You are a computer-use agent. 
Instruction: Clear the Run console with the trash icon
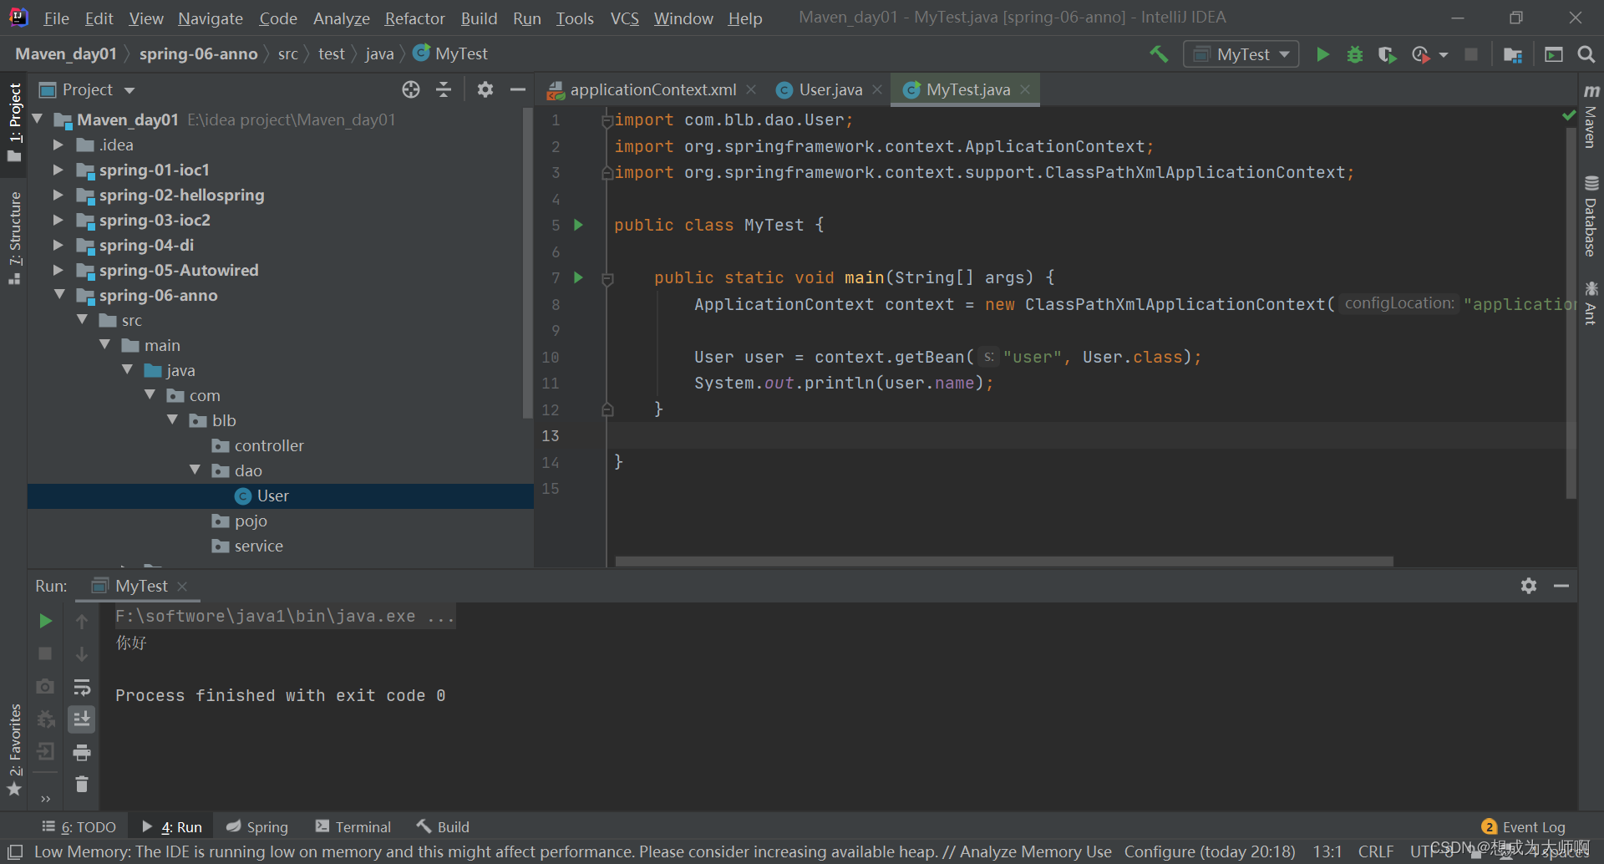82,785
